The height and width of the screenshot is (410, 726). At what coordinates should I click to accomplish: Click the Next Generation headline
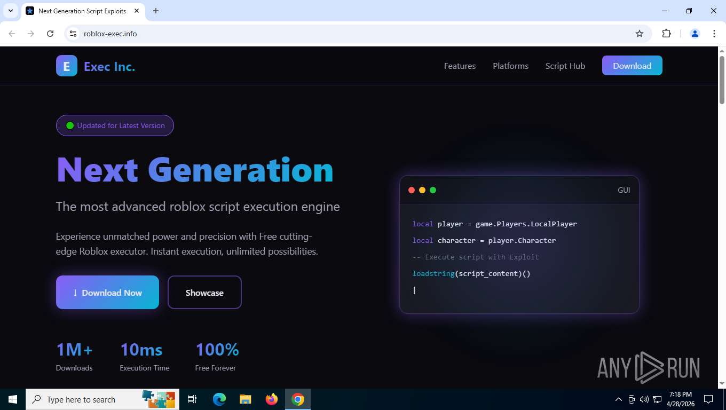point(195,170)
